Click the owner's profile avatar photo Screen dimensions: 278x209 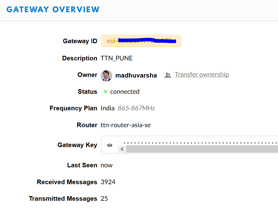pyautogui.click(x=106, y=75)
